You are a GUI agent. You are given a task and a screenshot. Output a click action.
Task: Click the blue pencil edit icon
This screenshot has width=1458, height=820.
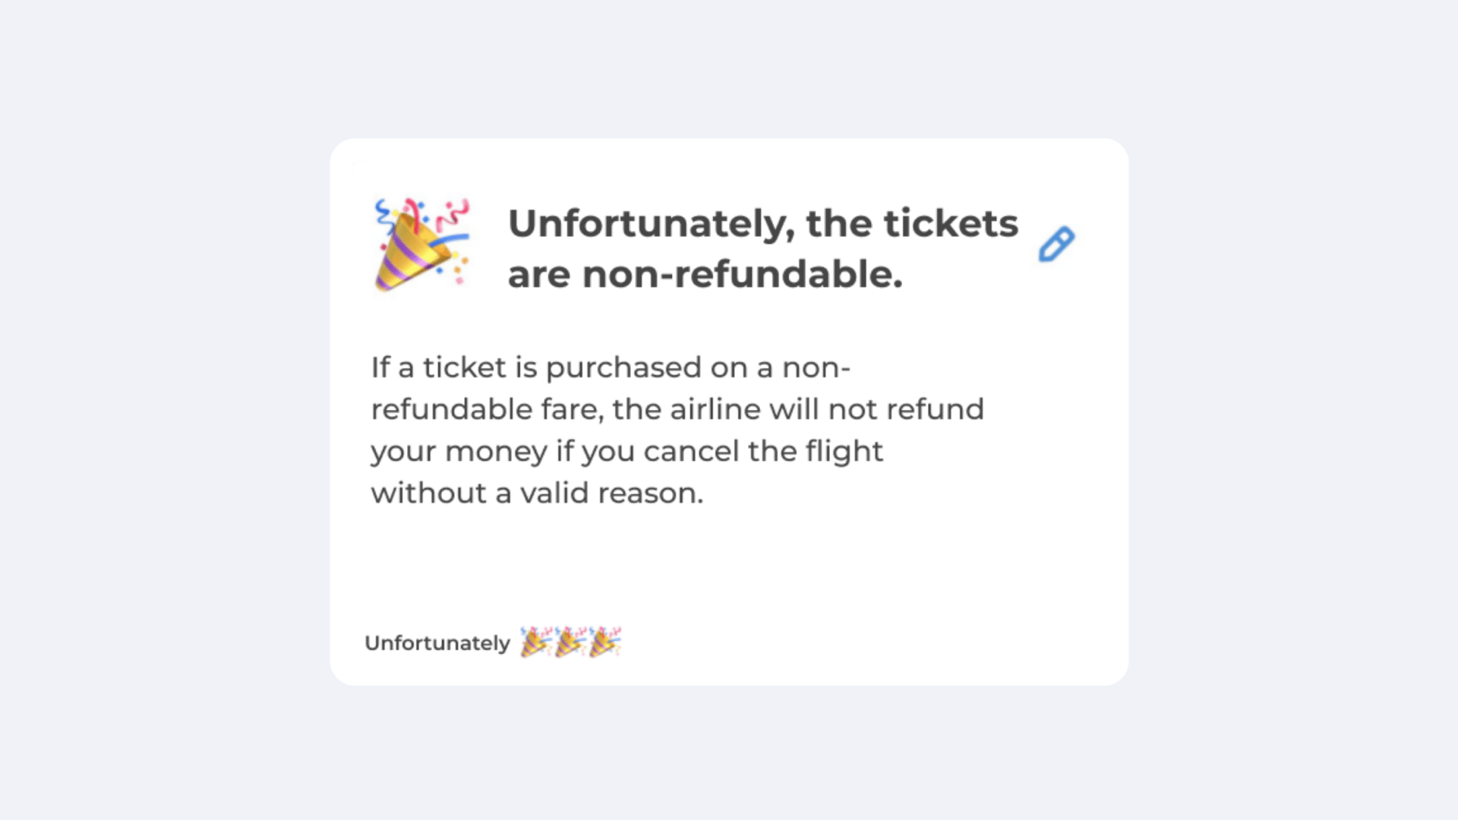[x=1056, y=244]
